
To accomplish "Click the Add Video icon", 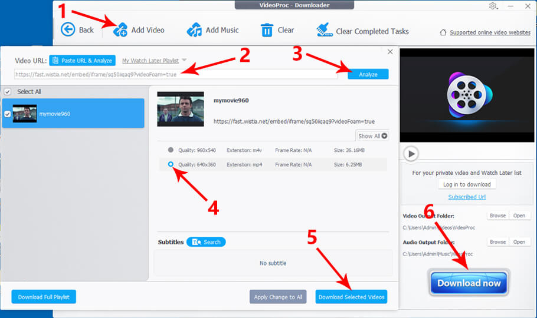I will tap(121, 29).
